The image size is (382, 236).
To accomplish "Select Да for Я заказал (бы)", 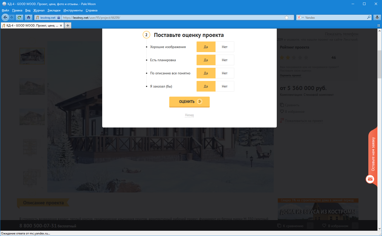I will pyautogui.click(x=206, y=86).
